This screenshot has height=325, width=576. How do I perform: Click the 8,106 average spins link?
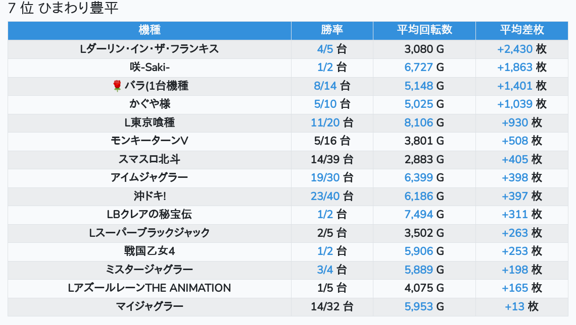pyautogui.click(x=419, y=123)
